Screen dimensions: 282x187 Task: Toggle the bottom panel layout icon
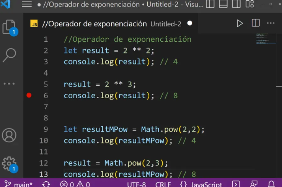click(x=223, y=4)
